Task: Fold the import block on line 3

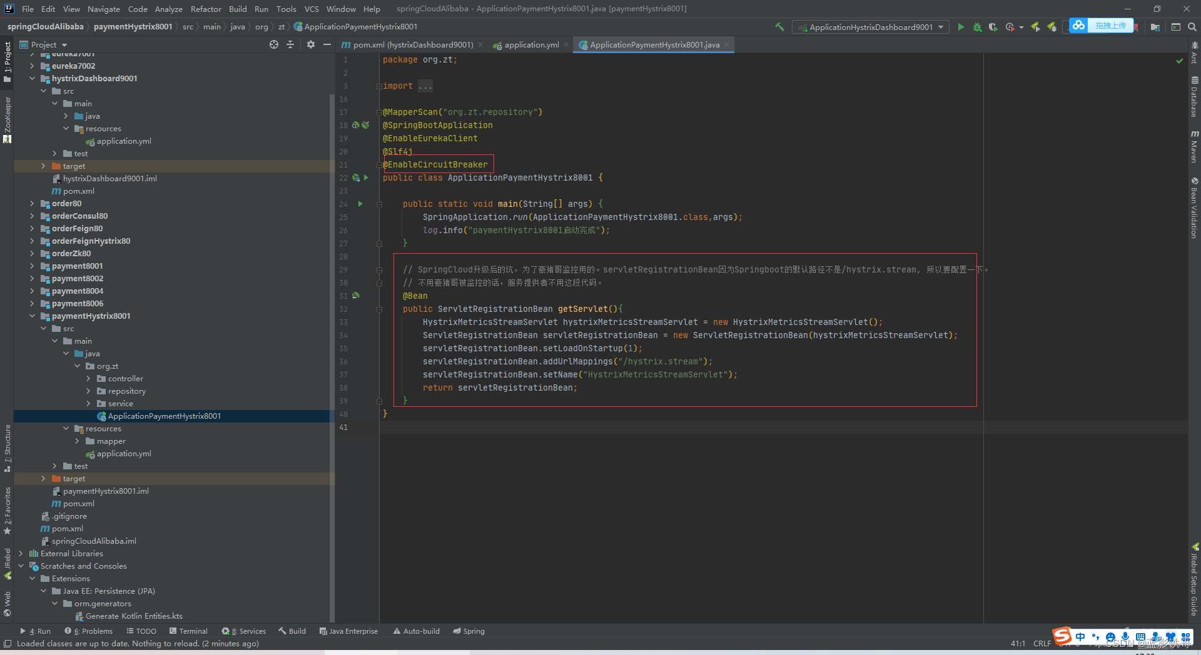Action: click(379, 86)
